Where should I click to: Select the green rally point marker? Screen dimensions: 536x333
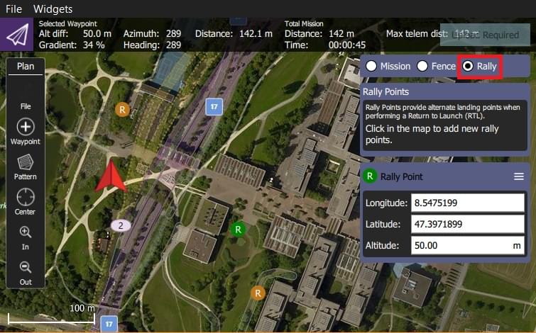pyautogui.click(x=239, y=229)
